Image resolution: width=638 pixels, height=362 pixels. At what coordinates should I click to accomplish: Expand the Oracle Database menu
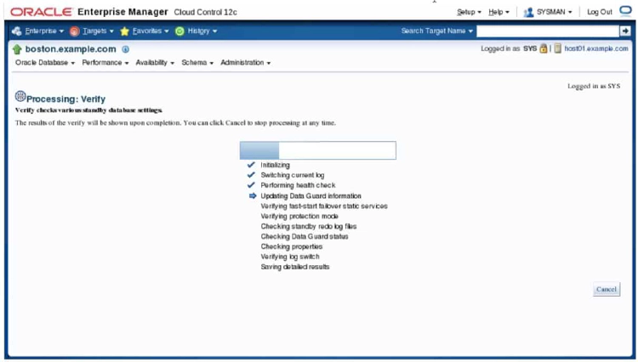click(x=45, y=63)
